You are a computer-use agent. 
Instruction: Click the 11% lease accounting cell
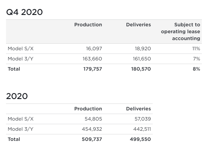pos(196,48)
